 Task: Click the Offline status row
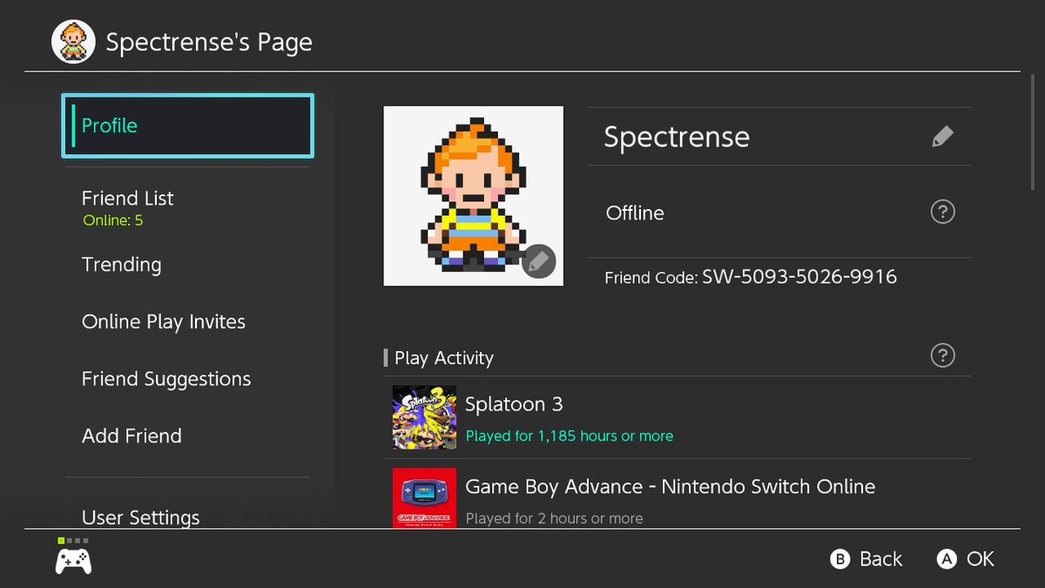click(x=779, y=212)
